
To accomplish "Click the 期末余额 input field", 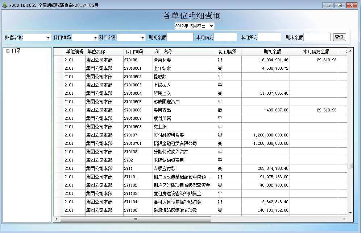I will (317, 37).
